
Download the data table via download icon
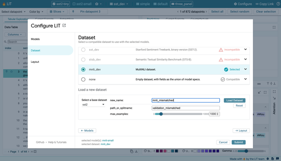[136, 151]
